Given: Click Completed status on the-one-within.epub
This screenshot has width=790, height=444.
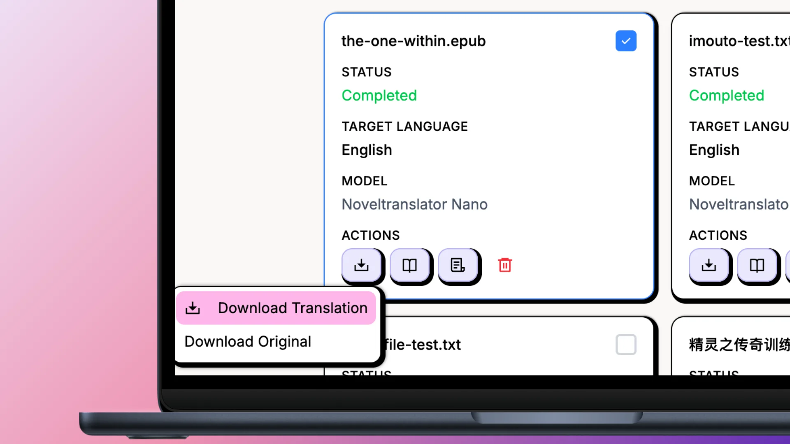Looking at the screenshot, I should [x=379, y=95].
